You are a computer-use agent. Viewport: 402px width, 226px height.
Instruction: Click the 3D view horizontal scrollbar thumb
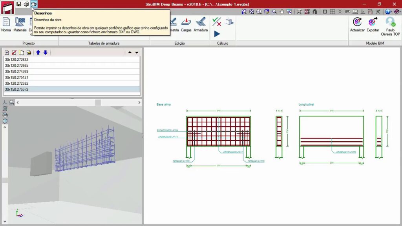(x=98, y=102)
